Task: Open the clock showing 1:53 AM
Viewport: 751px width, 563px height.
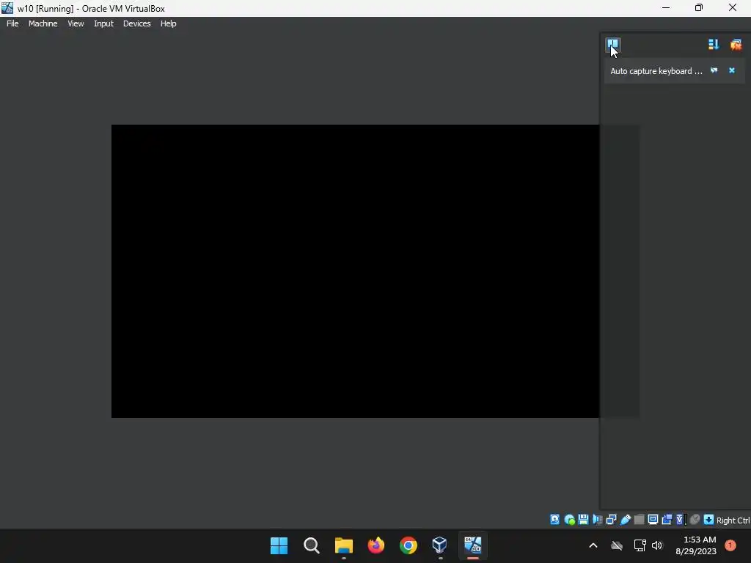Action: point(696,545)
